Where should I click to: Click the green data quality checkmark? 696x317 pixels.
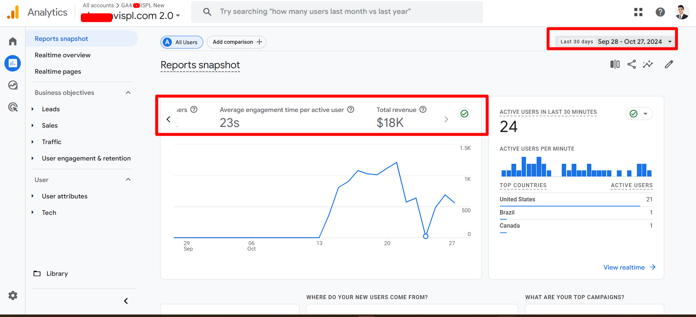pos(464,114)
